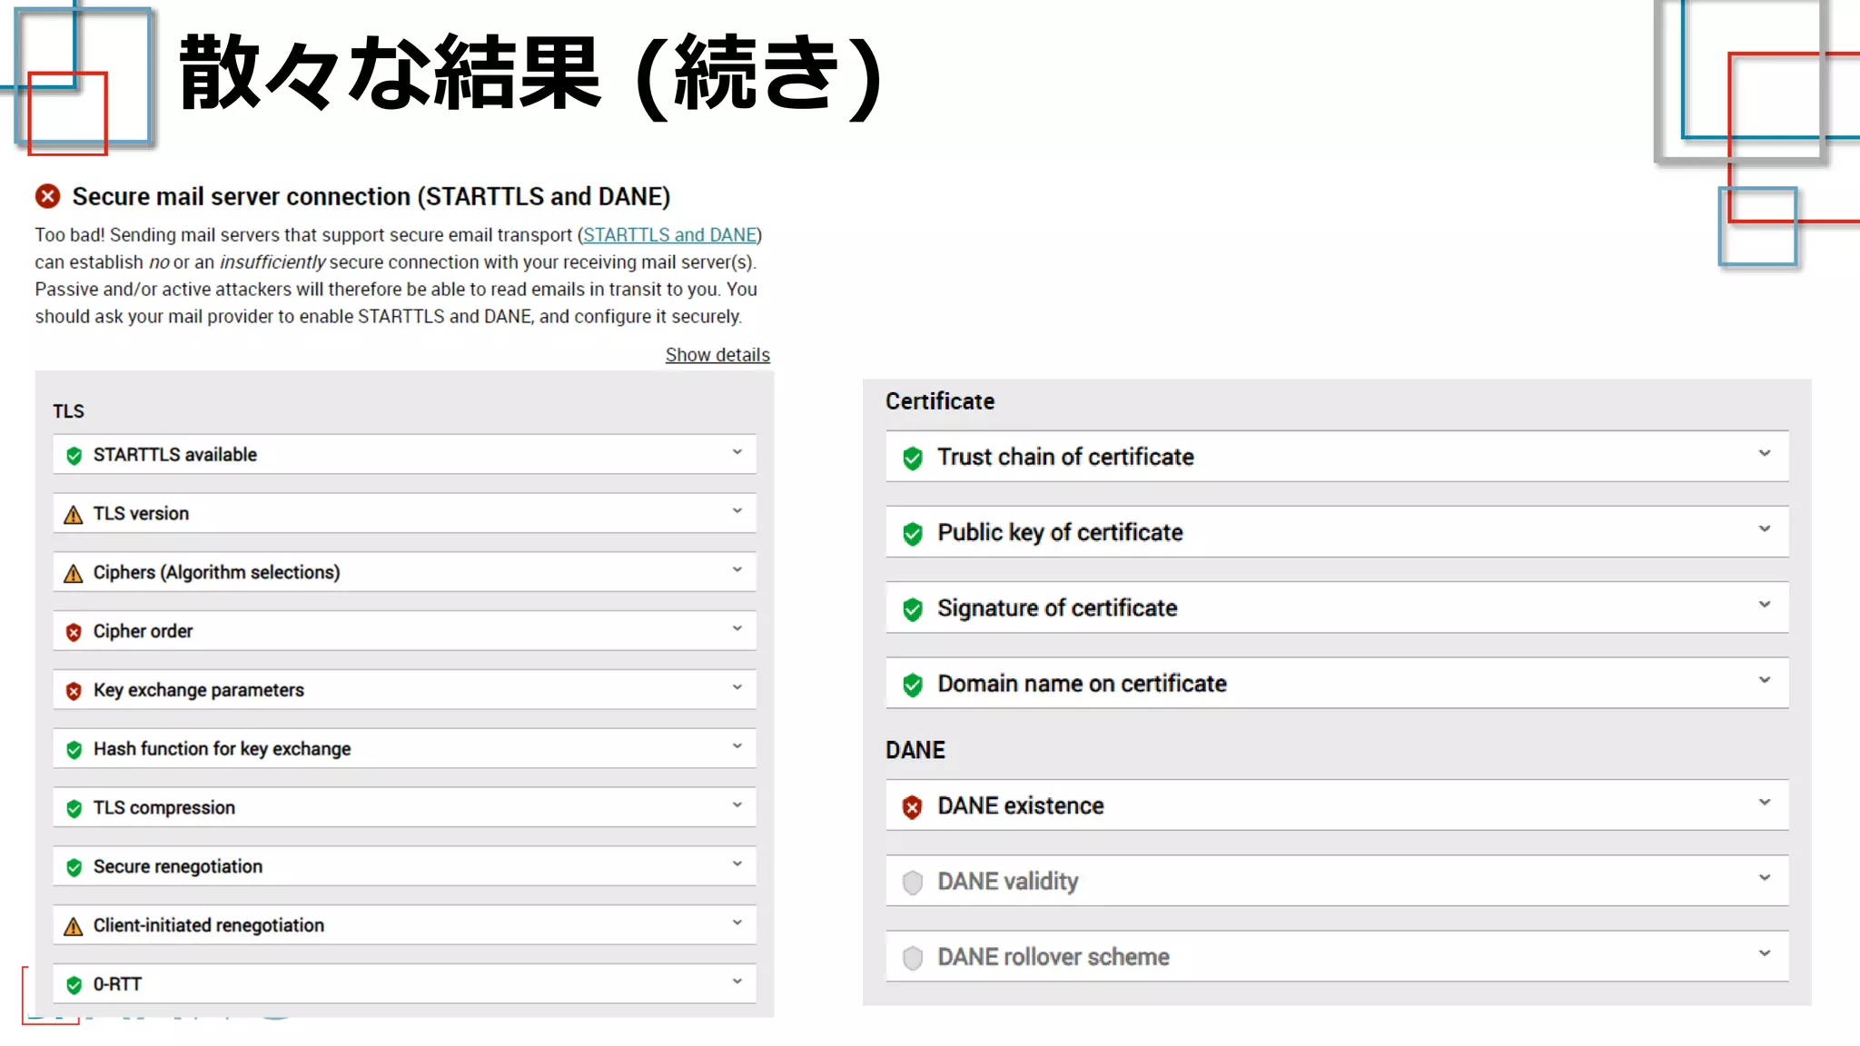The width and height of the screenshot is (1860, 1046).
Task: Click warning triangle icon for Ciphers
Action: [74, 574]
